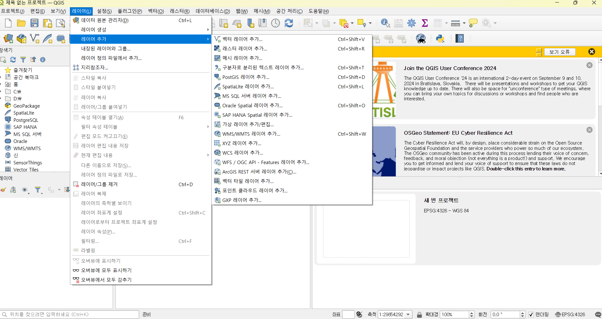Image resolution: width=602 pixels, height=319 pixels.
Task: Choose Add Vector Layer menu entry
Action: [292, 39]
